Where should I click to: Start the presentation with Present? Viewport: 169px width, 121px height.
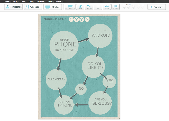(157, 7)
